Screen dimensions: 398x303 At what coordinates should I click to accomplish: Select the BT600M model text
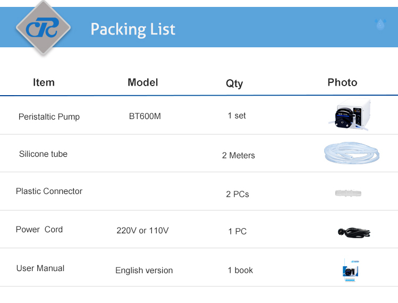pyautogui.click(x=145, y=116)
